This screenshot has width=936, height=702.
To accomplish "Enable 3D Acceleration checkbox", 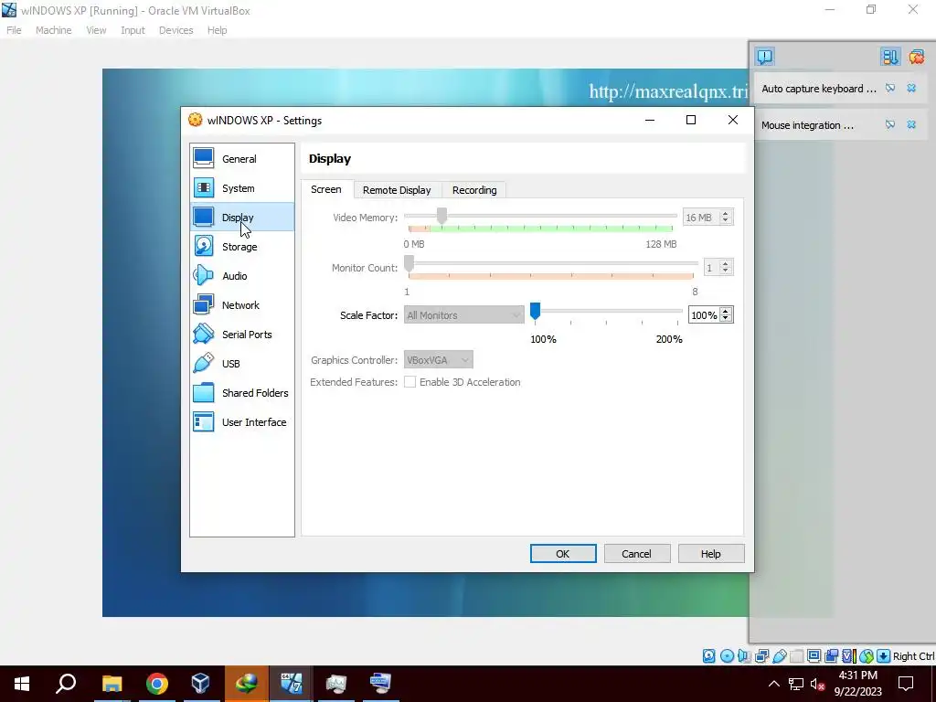I will (x=410, y=382).
